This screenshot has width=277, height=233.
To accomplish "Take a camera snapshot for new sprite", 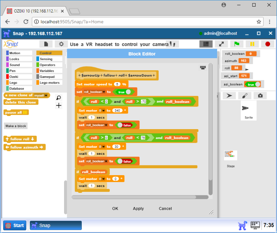I will 260,96.
